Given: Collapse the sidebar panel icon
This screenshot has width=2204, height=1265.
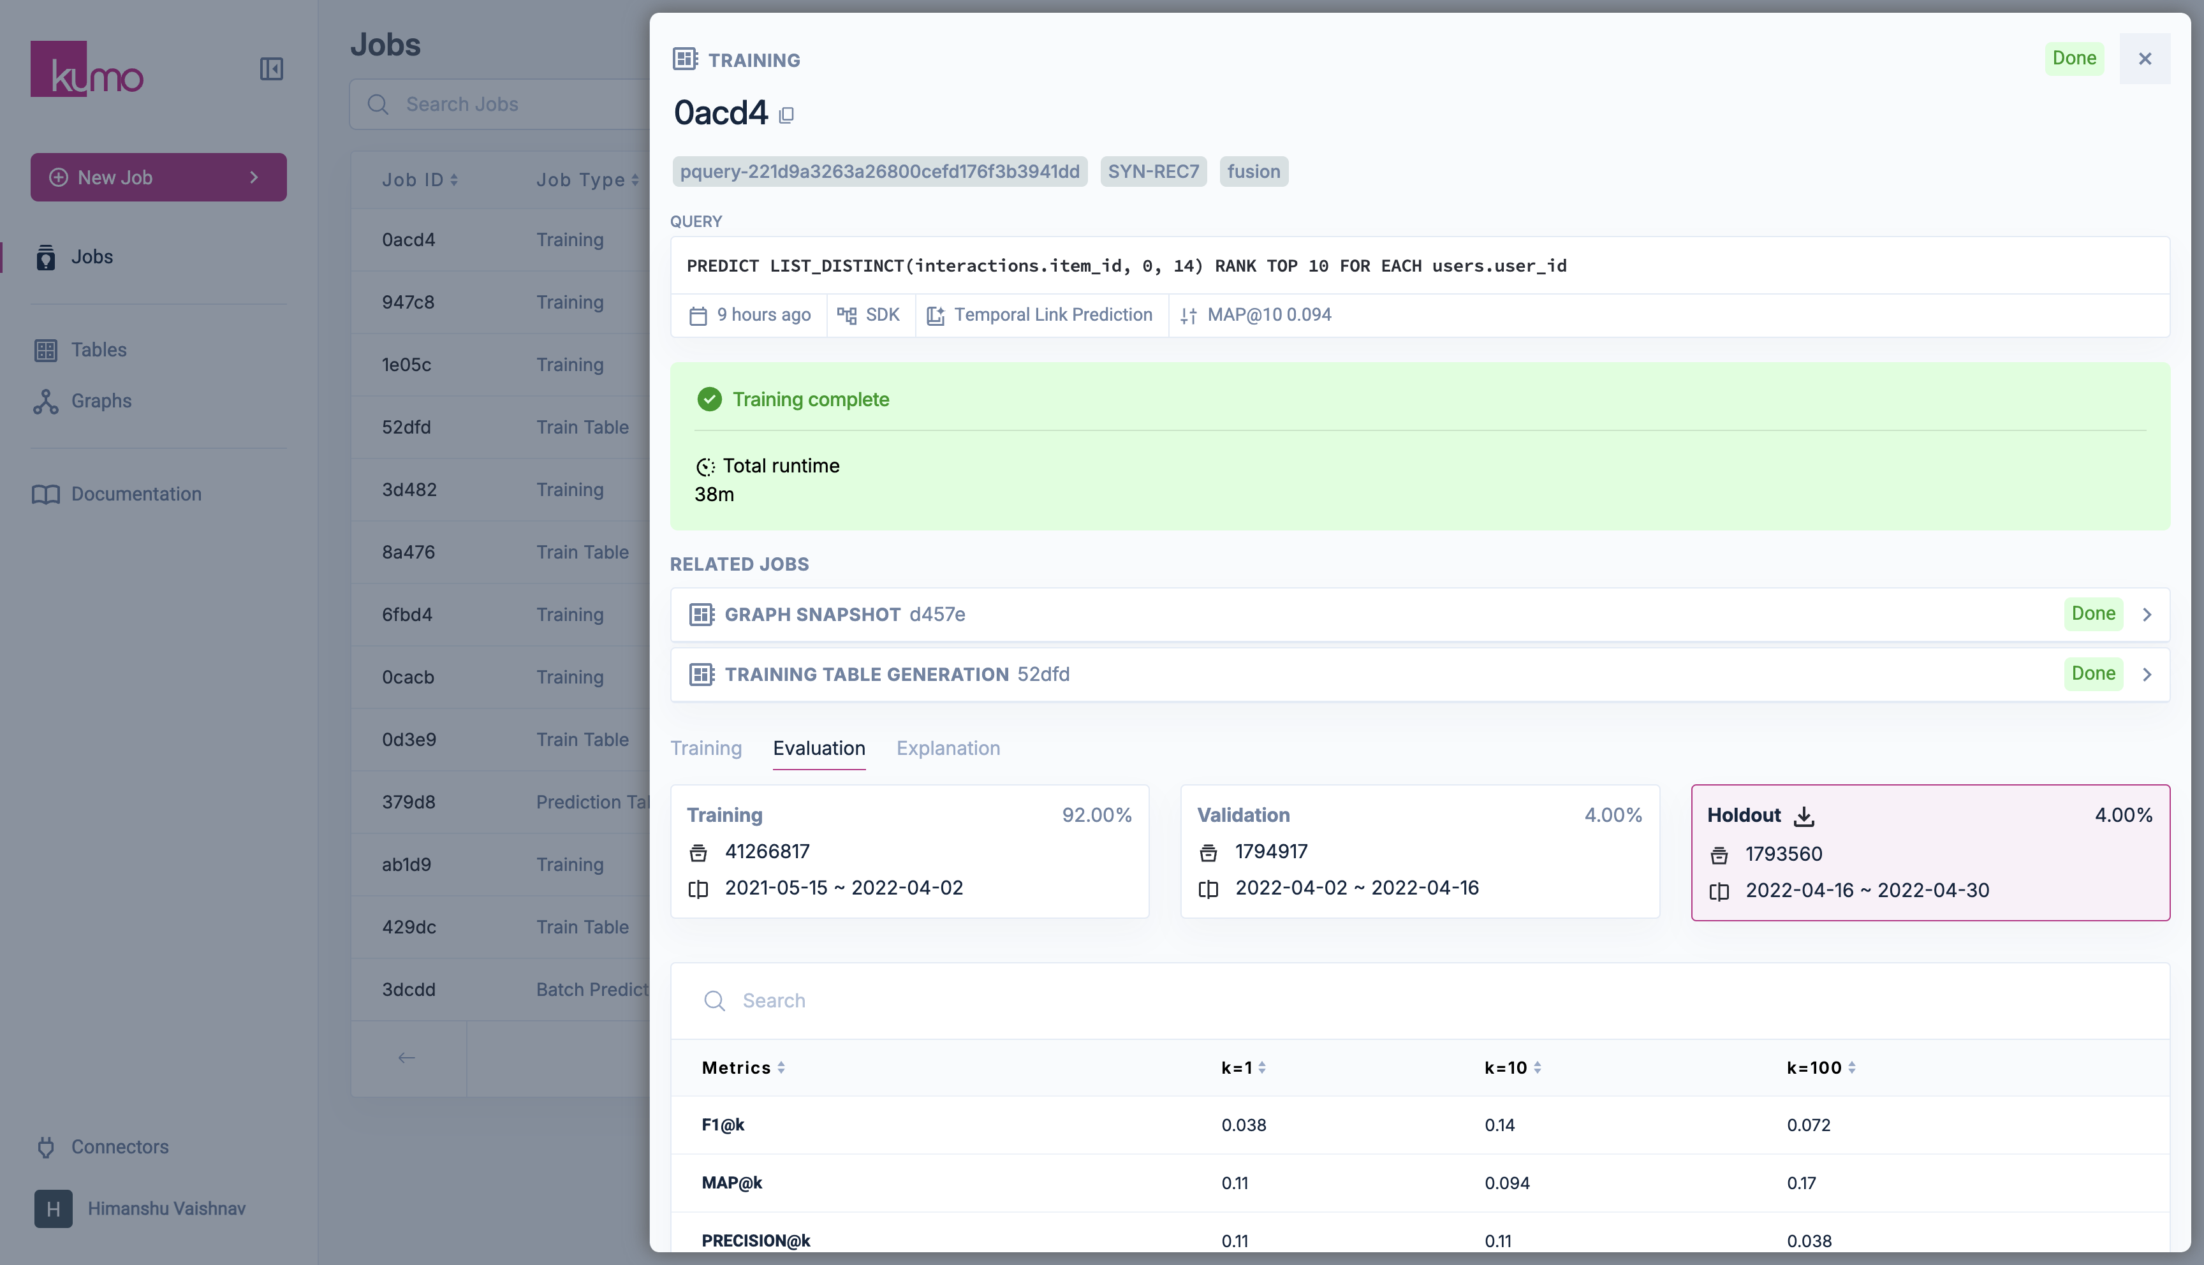Looking at the screenshot, I should (271, 69).
